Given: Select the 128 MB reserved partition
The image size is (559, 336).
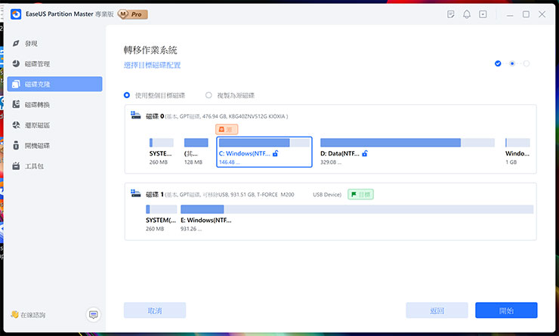Looking at the screenshot, I should pyautogui.click(x=196, y=152).
